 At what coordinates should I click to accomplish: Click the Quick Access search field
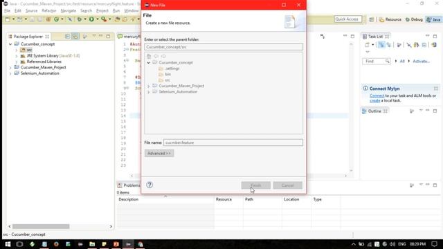click(347, 19)
